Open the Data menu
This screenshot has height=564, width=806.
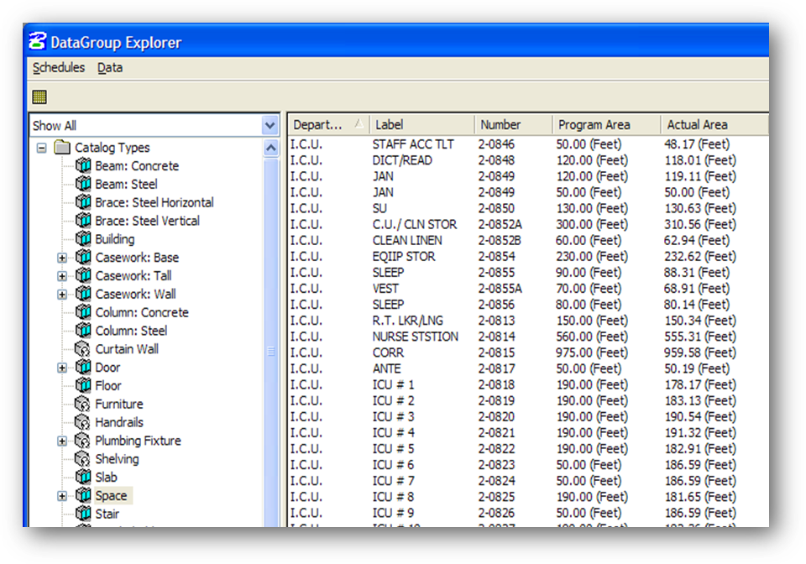110,67
